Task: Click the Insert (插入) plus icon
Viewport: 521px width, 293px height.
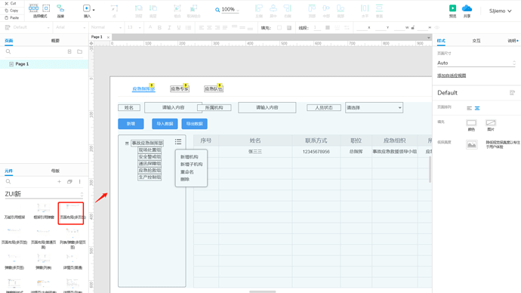Action: click(x=86, y=8)
